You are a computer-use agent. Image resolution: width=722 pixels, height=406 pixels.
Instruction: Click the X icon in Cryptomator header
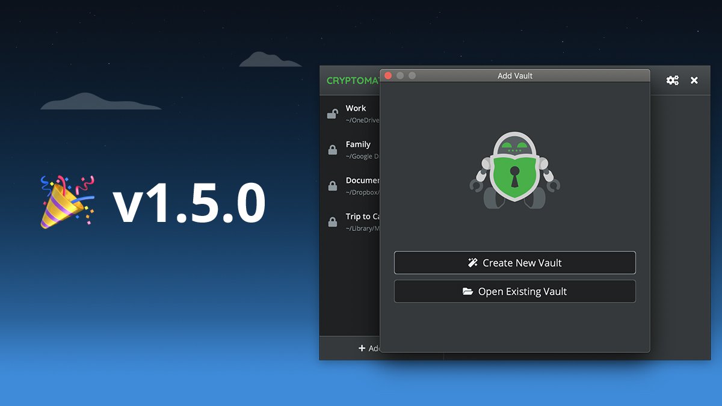click(694, 80)
